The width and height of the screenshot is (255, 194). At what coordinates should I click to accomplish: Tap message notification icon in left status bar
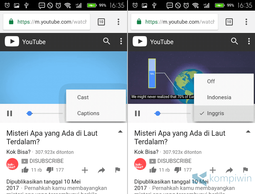(42, 6)
